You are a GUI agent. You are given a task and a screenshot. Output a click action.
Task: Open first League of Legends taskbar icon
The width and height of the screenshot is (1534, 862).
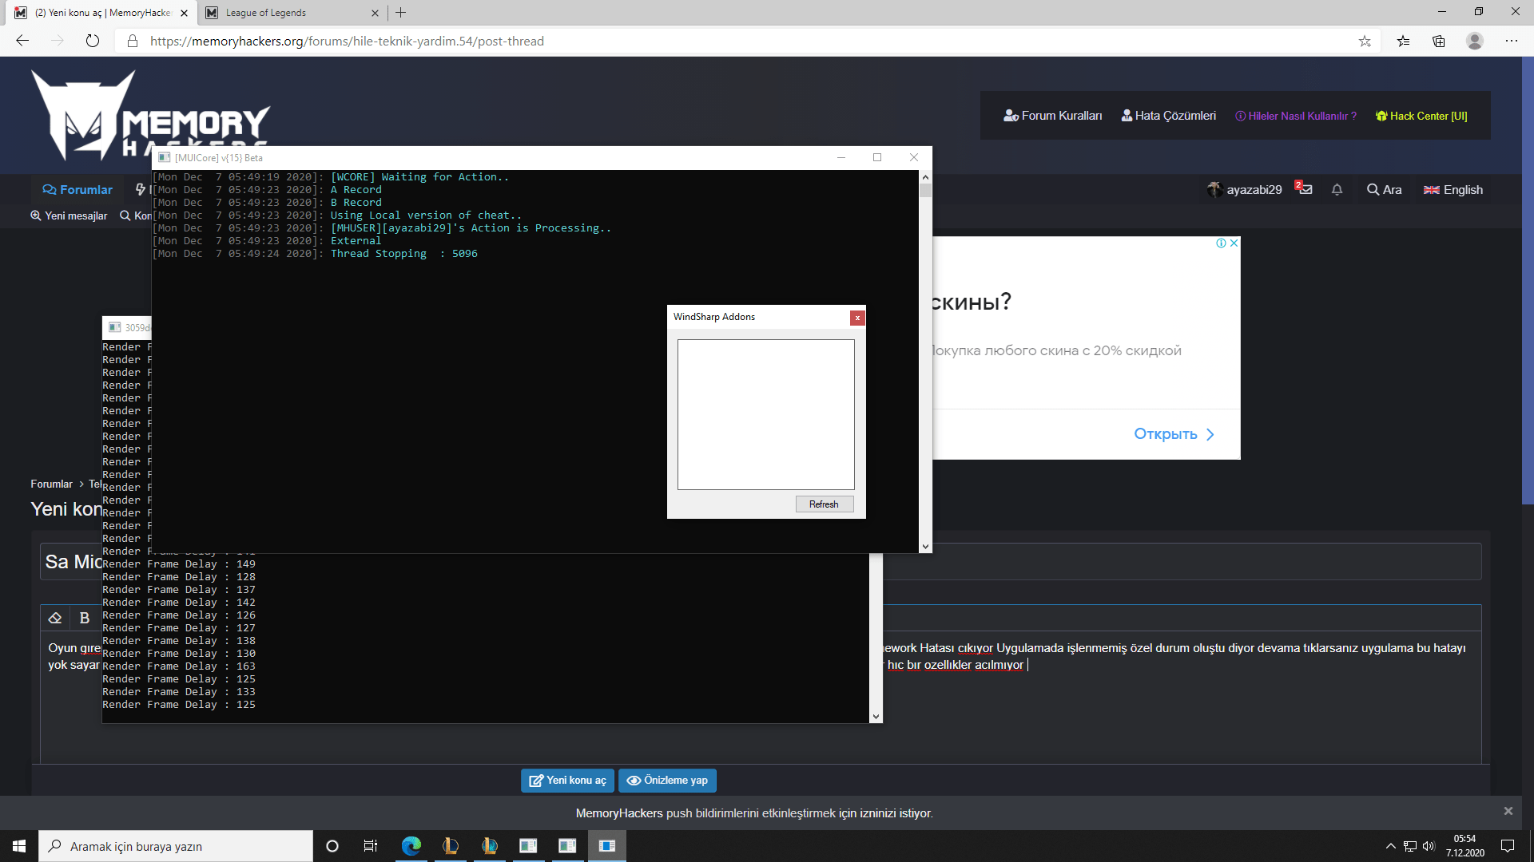click(x=451, y=846)
